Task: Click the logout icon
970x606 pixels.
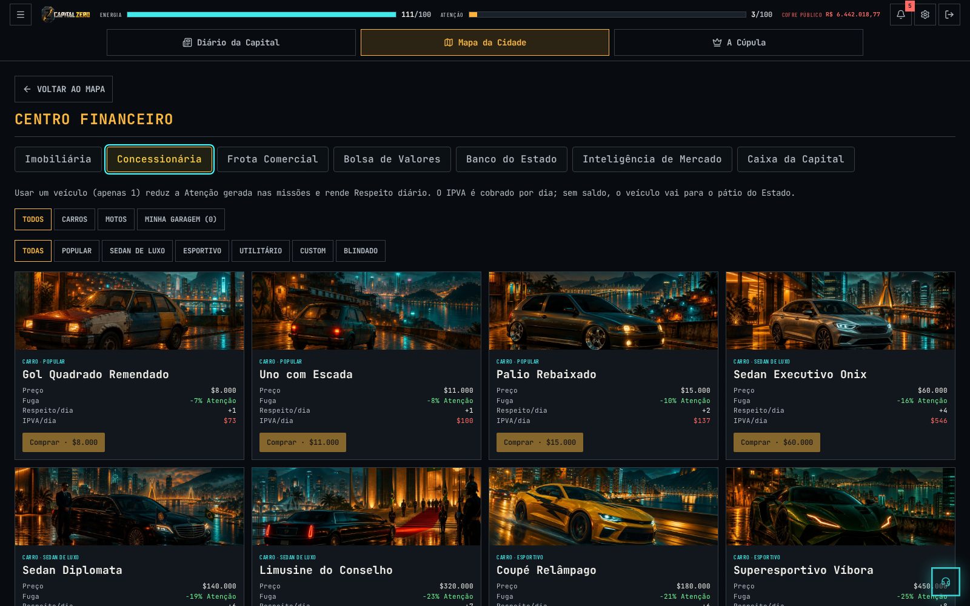Action: [x=949, y=15]
